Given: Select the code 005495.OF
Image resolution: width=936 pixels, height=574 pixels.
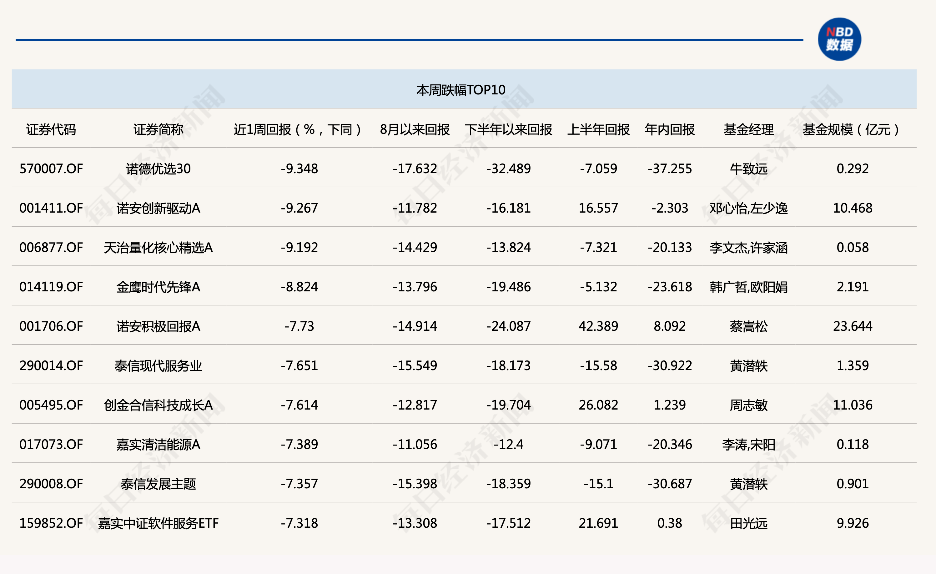Looking at the screenshot, I should [51, 405].
